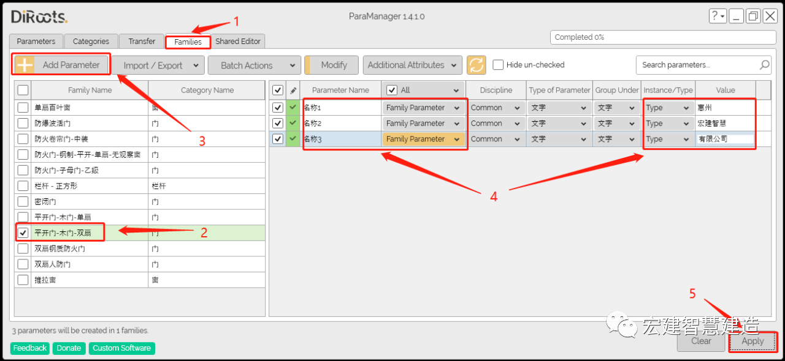Image resolution: width=785 pixels, height=361 pixels.
Task: Open the Additional Attributes dropdown
Action: point(413,65)
